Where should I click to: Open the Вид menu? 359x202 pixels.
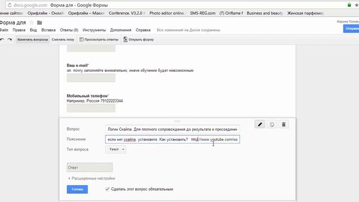pos(33,30)
